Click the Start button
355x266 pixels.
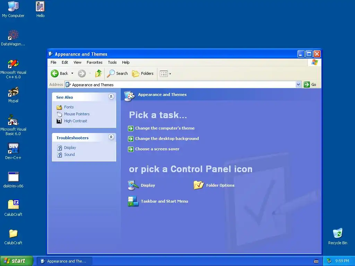[16, 261]
